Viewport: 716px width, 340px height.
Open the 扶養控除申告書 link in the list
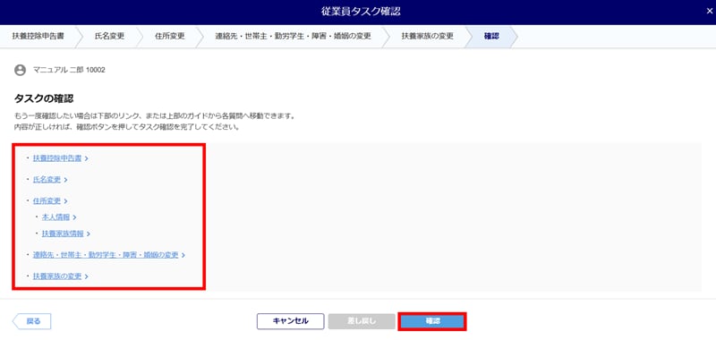click(57, 157)
